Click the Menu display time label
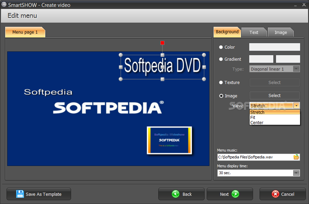The height and width of the screenshot is (204, 309). [232, 166]
